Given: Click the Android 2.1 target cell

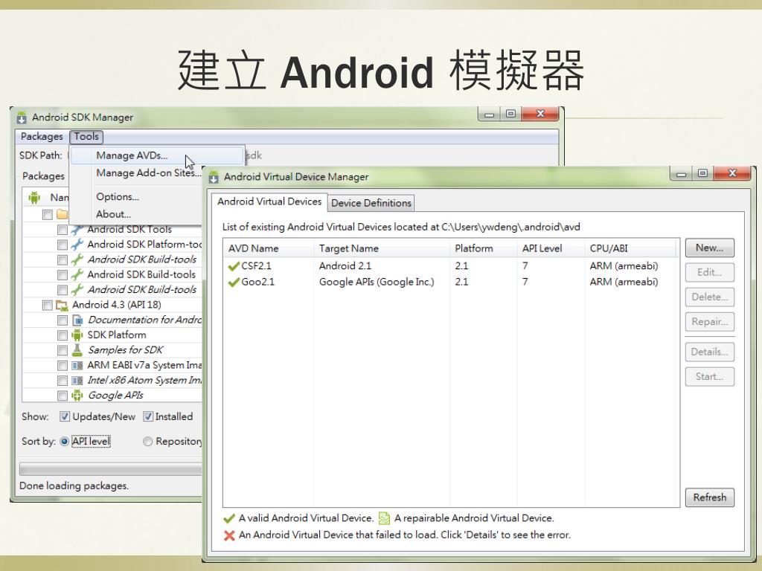Looking at the screenshot, I should (x=345, y=266).
